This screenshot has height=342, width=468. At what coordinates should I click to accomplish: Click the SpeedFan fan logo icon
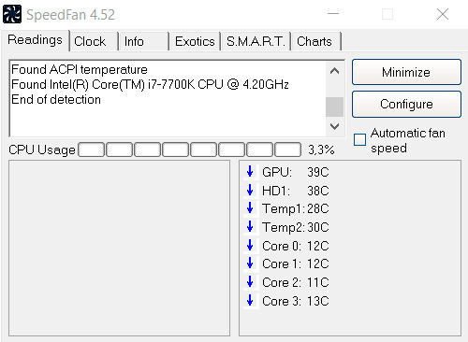point(12,14)
